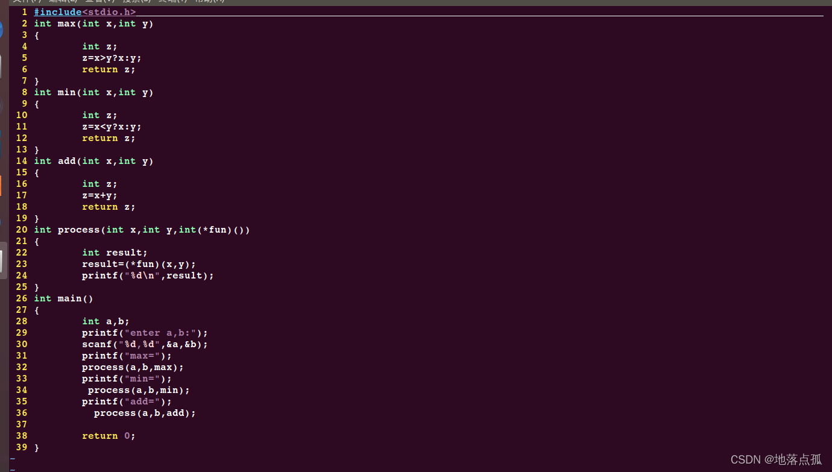Click the max function name on line 2
Screen dimensions: 832x472
click(66, 24)
